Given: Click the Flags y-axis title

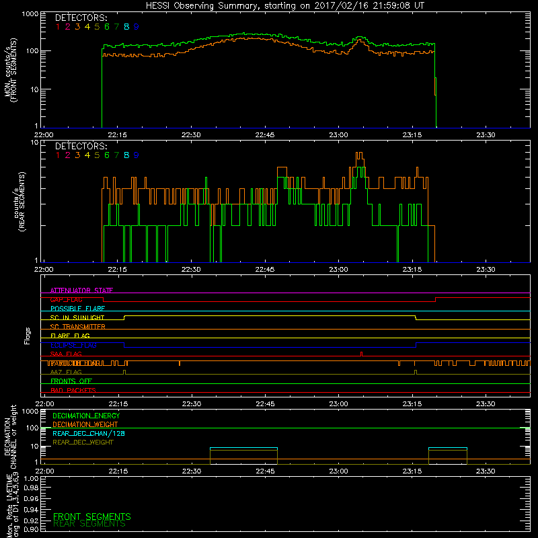Looking at the screenshot, I should click(x=27, y=336).
